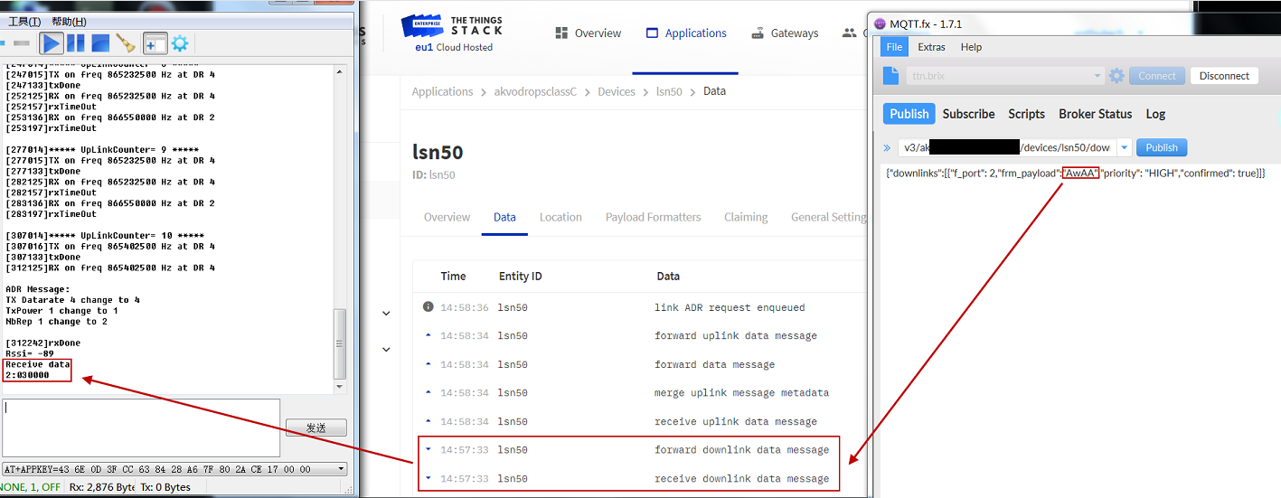This screenshot has height=498, width=1281.
Task: Focus the serial command input box
Action: (141, 428)
